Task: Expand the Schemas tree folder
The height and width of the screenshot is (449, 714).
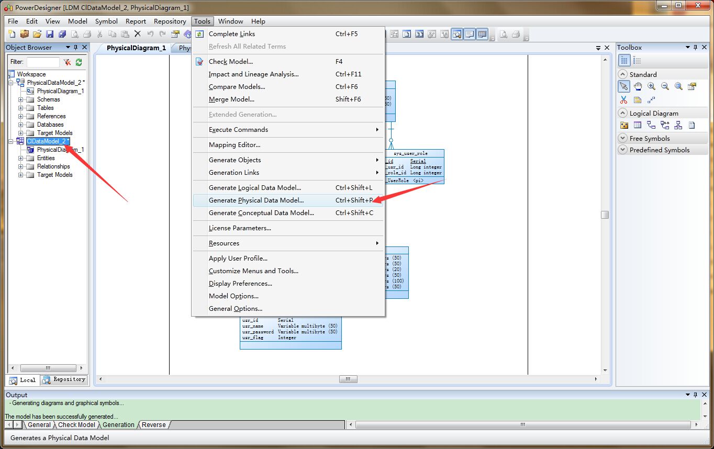Action: click(21, 99)
